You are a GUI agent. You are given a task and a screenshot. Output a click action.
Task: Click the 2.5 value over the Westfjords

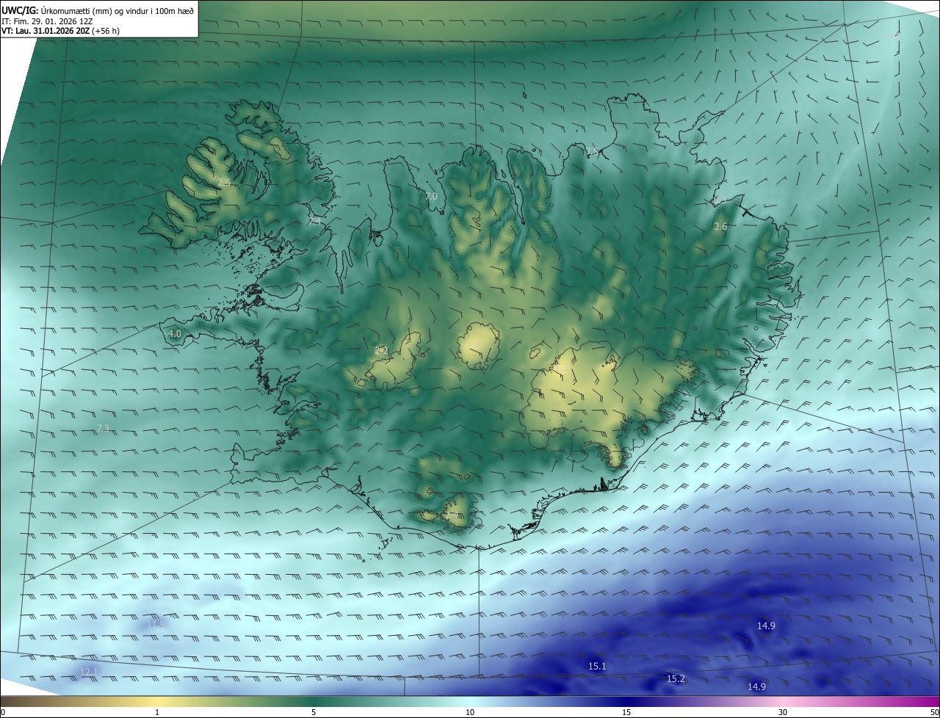[224, 181]
